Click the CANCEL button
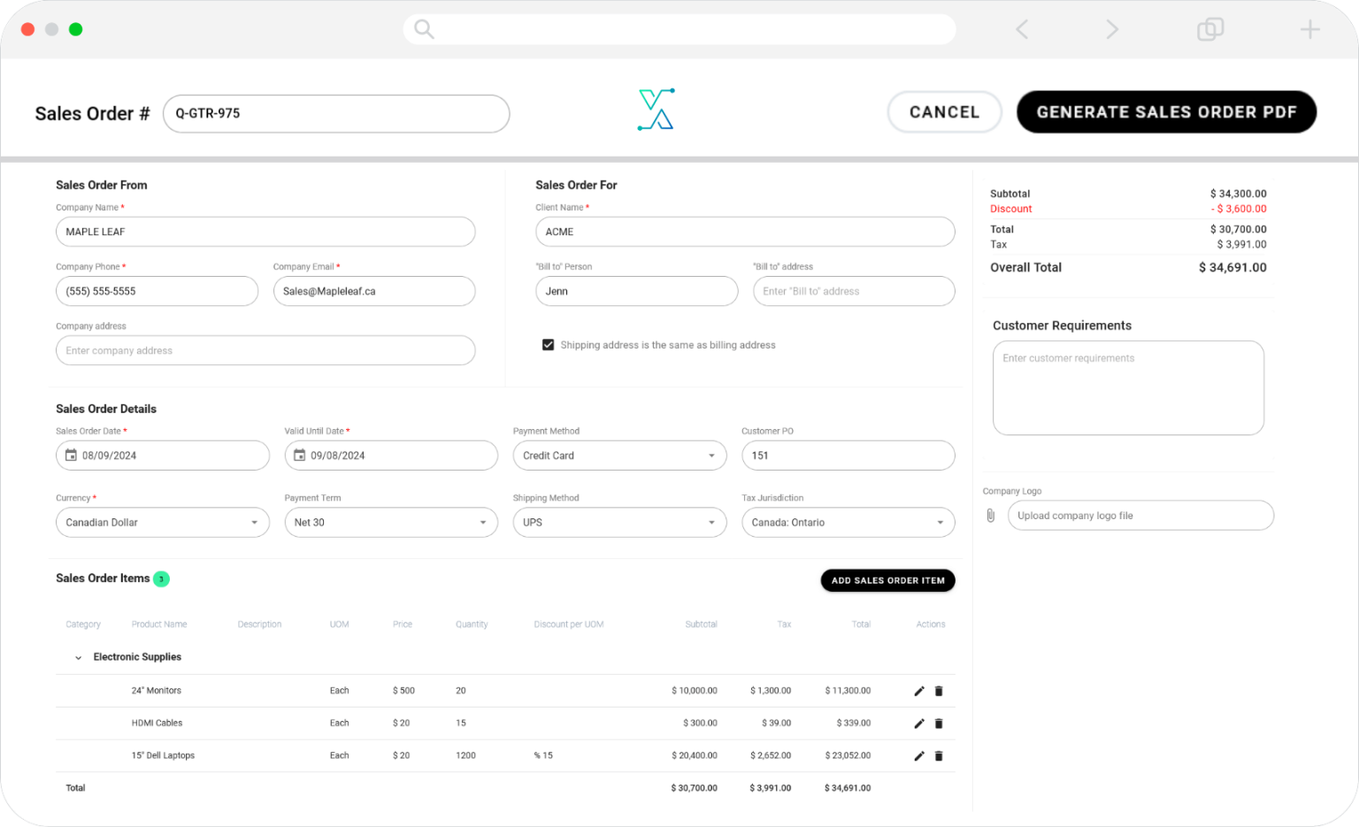 (x=944, y=111)
